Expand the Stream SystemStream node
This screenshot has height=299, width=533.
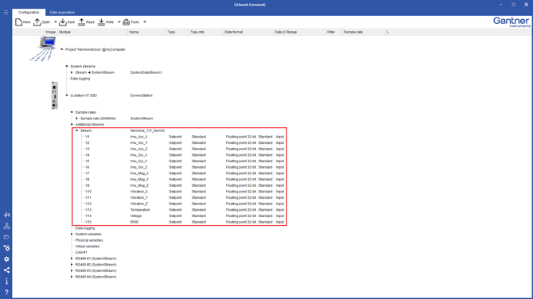(x=72, y=72)
